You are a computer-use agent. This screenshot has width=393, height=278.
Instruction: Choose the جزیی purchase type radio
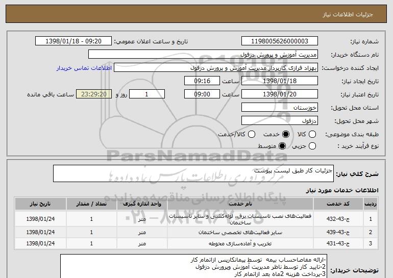coord(312,146)
